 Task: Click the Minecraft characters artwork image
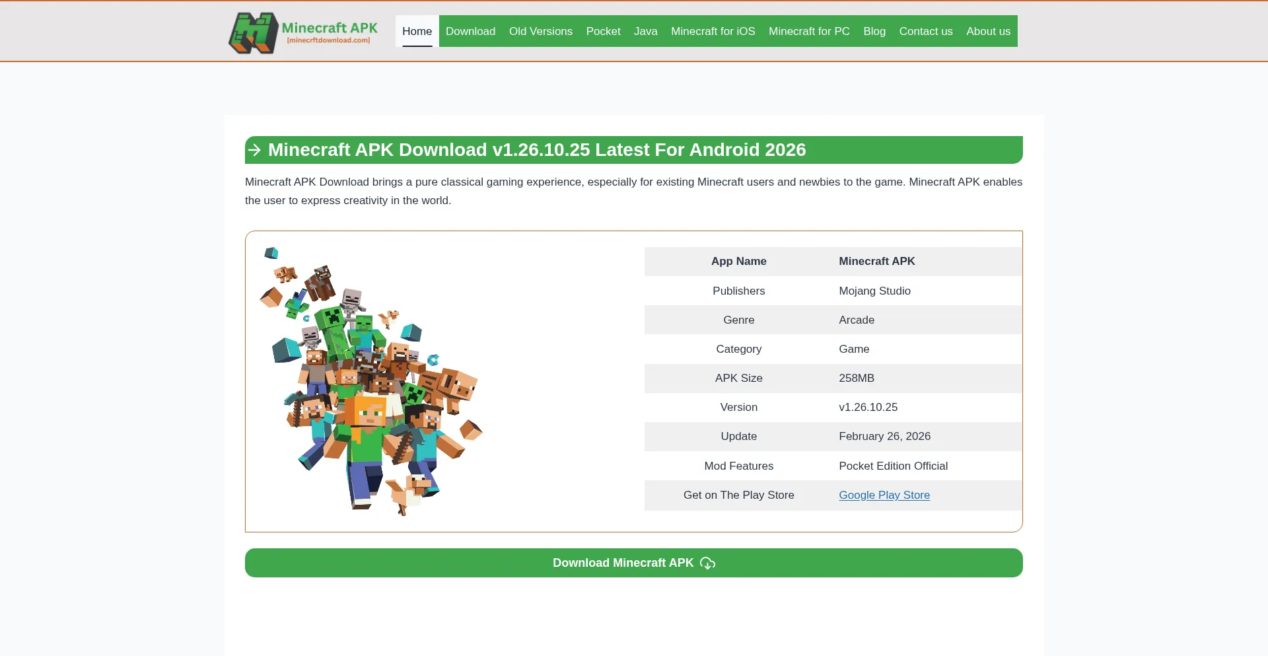pos(371,381)
